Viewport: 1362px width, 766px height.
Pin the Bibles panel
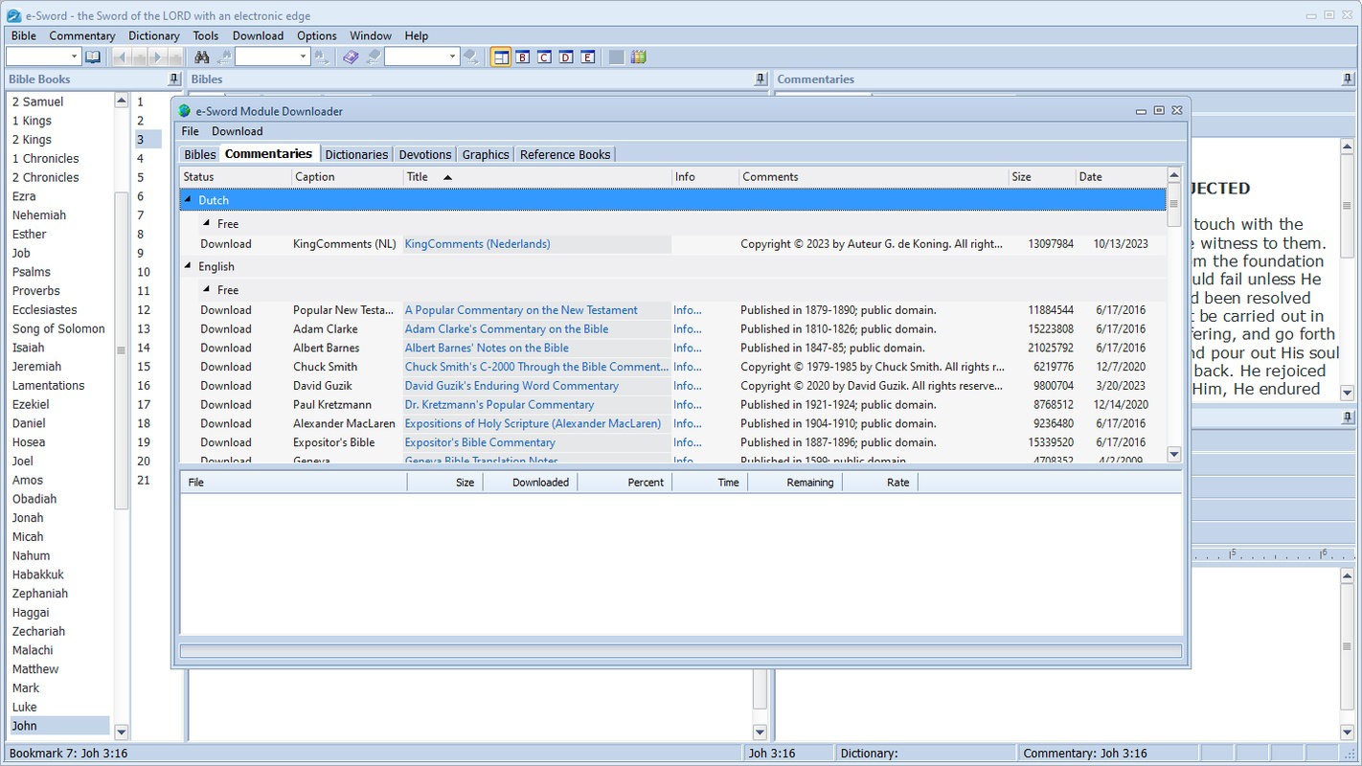point(760,79)
